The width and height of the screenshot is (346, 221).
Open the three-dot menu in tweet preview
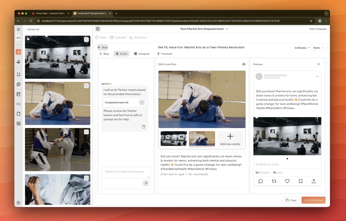coord(317,76)
